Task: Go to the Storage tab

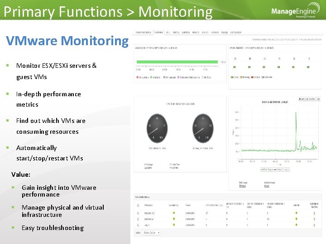Action: (224, 33)
